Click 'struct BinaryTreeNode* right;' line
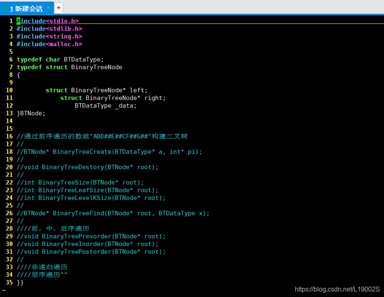Viewport: 384px width, 297px height. tap(113, 98)
